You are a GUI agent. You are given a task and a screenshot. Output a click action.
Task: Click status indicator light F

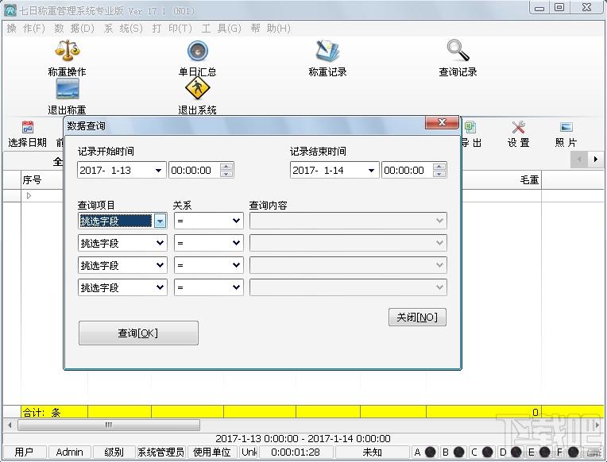573,452
